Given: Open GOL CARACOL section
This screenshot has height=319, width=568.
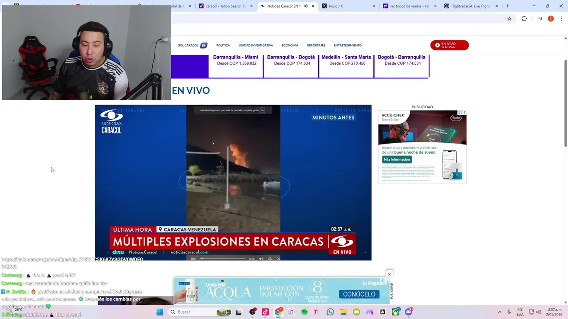Looking at the screenshot, I should coord(192,45).
